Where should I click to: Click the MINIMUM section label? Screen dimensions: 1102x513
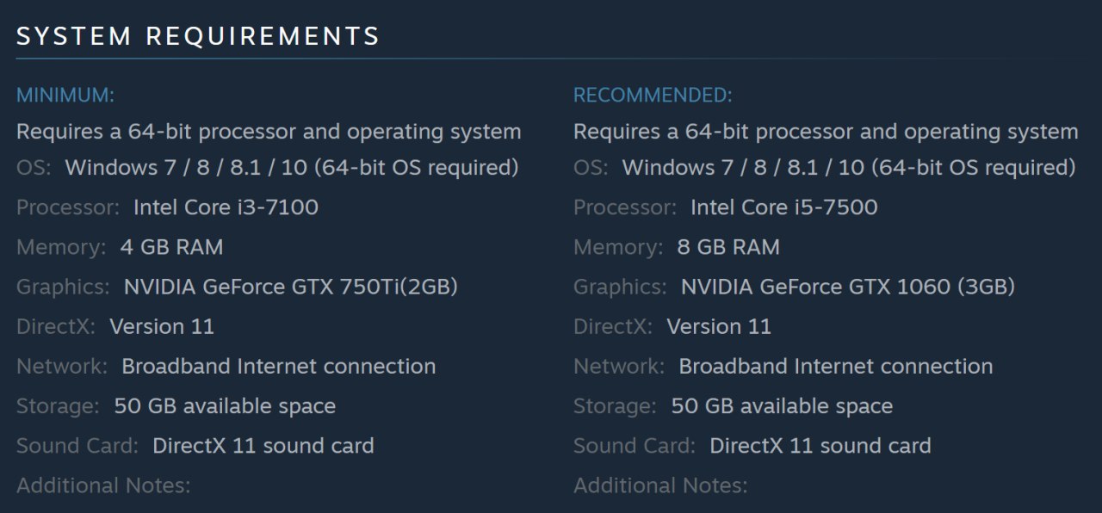pyautogui.click(x=65, y=96)
